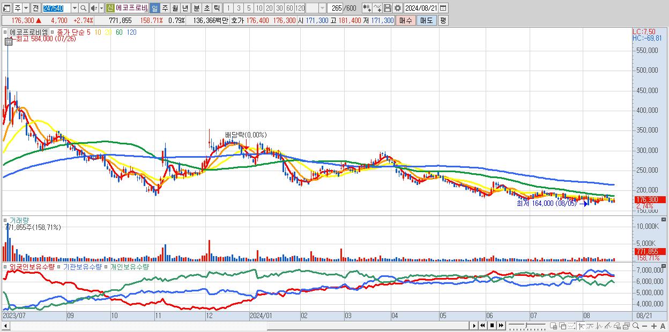Adjust the playback speed slider at bottom

pos(527,326)
